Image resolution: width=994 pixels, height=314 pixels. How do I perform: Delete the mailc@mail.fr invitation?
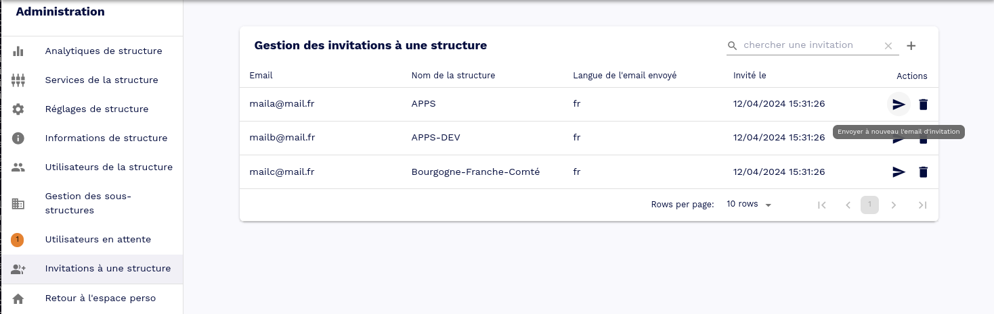(923, 172)
